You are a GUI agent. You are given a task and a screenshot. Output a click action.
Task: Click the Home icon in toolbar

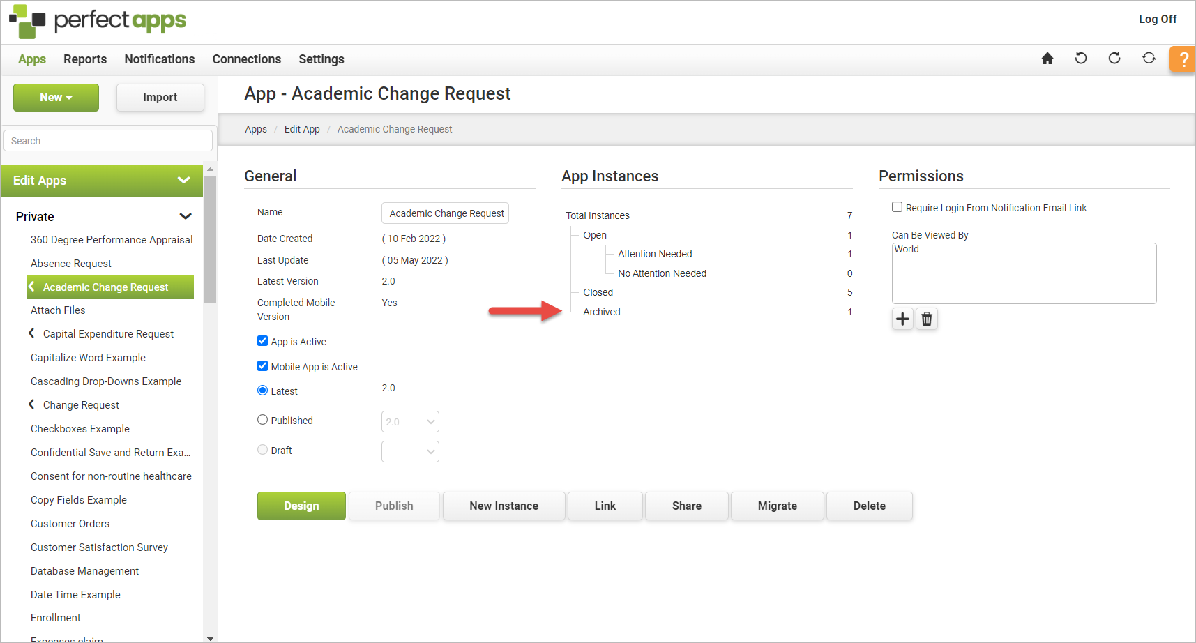(x=1047, y=59)
